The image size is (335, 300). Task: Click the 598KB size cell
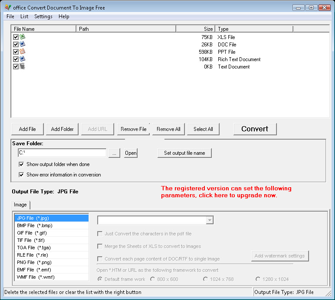[x=206, y=52]
